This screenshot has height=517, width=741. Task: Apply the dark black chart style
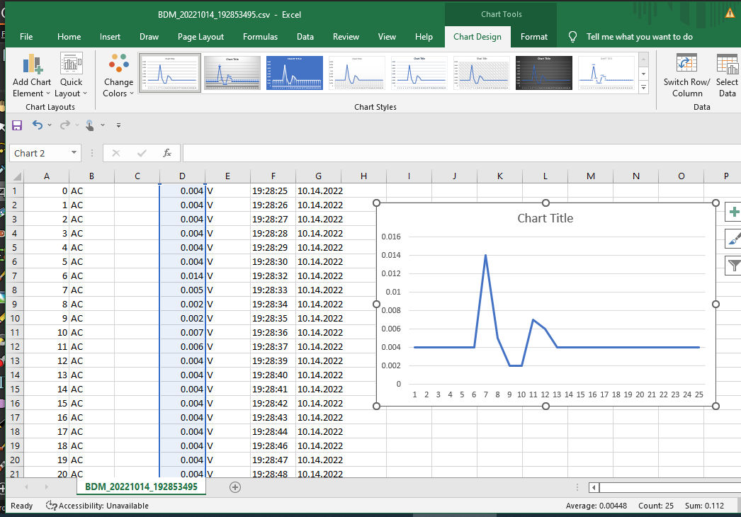coord(544,72)
